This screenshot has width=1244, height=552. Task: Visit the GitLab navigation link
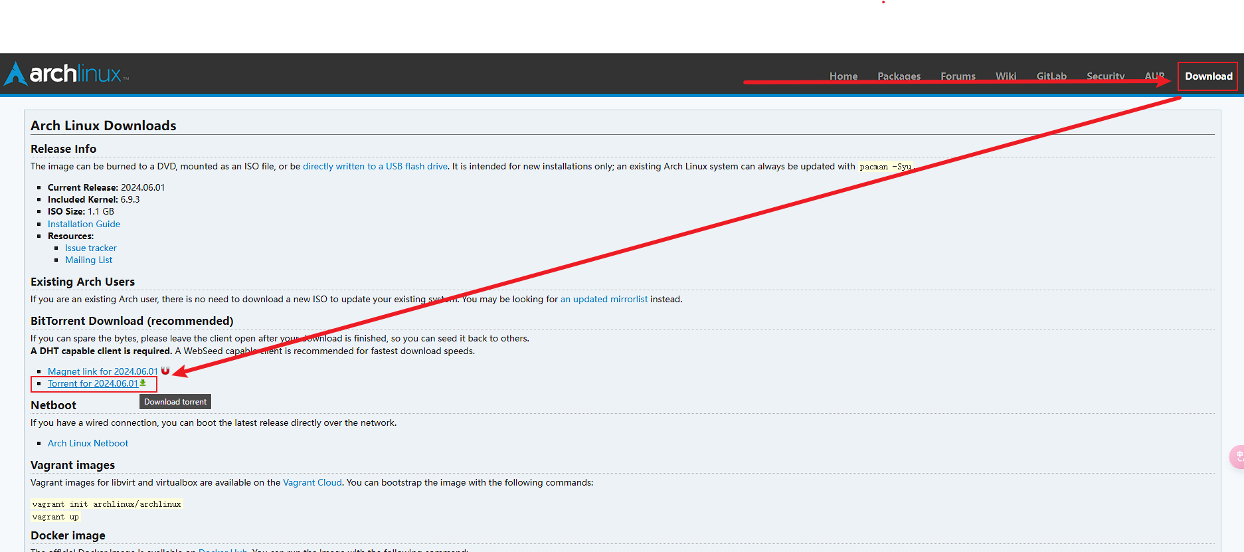[x=1051, y=76]
